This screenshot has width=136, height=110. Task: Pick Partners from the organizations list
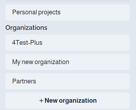67,81
